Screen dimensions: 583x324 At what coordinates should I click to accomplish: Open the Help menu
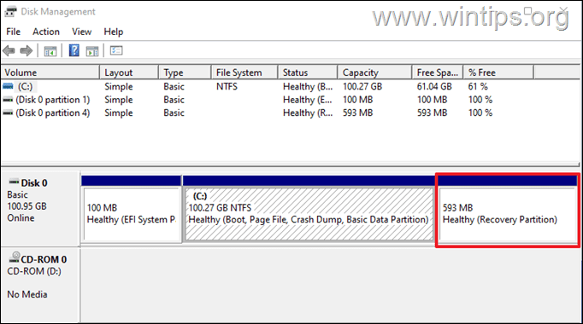click(114, 32)
